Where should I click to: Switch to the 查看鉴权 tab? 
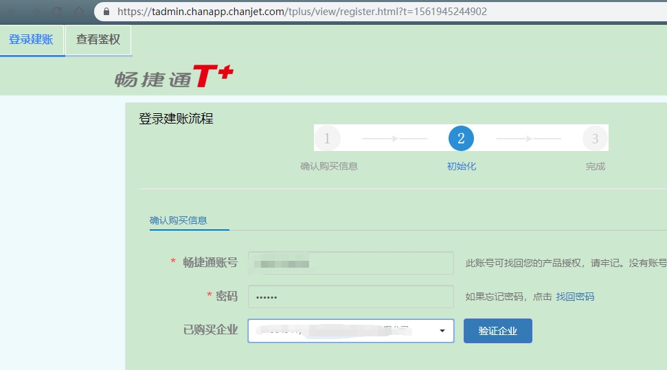click(x=98, y=40)
